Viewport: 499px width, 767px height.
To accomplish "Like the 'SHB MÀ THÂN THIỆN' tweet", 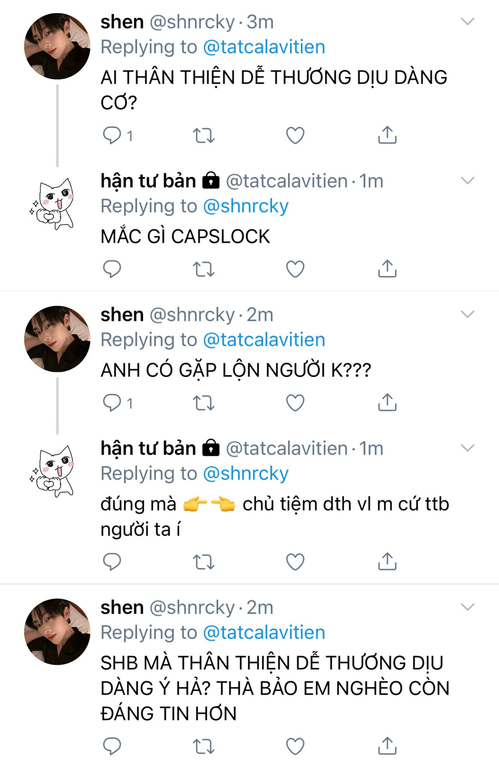I will (x=295, y=746).
